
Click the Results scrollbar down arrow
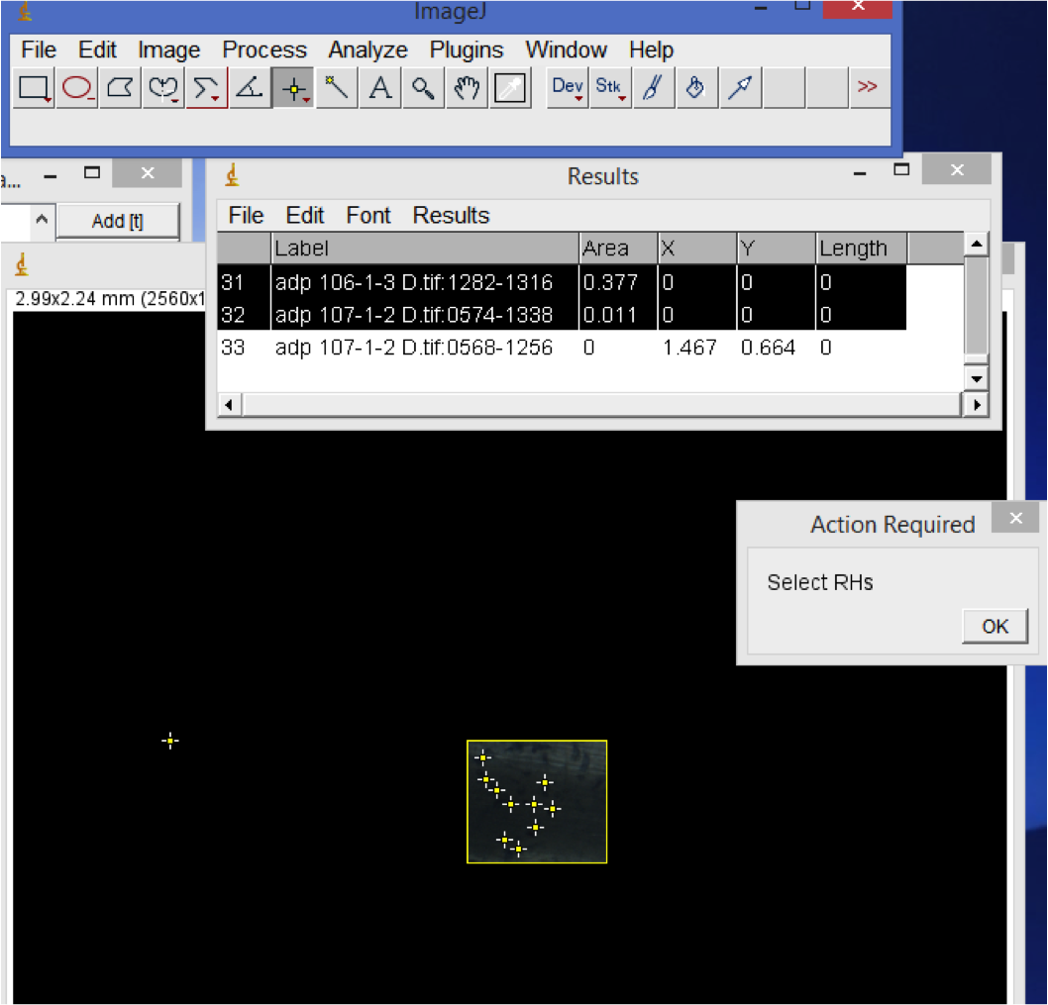coord(977,379)
